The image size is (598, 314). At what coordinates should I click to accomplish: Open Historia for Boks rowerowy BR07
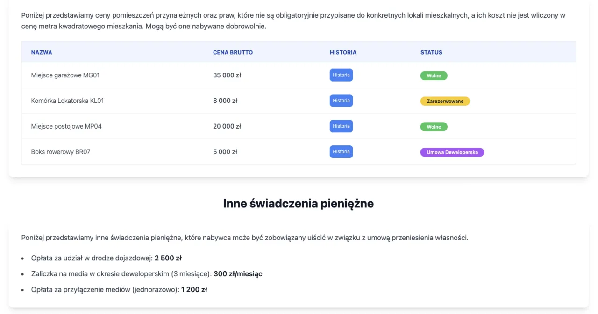tap(341, 151)
